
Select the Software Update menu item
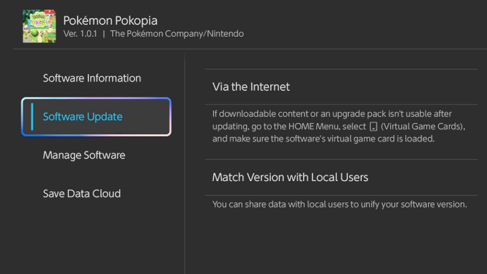[x=96, y=117]
